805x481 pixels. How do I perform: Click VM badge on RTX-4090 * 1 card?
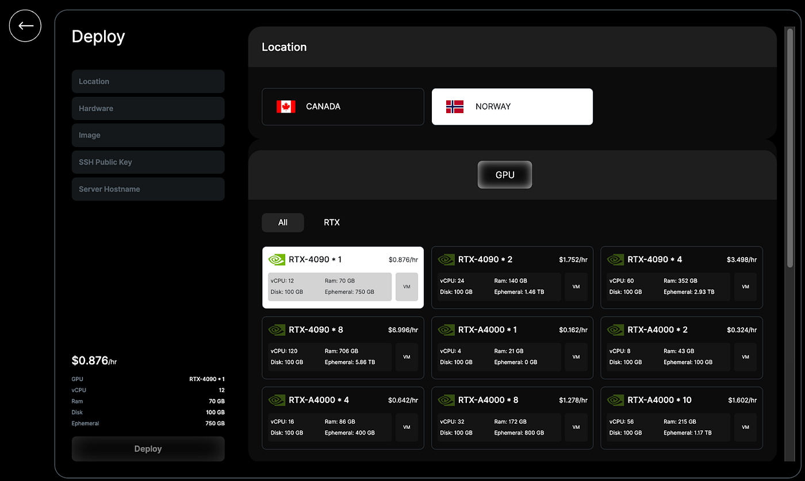click(x=407, y=286)
